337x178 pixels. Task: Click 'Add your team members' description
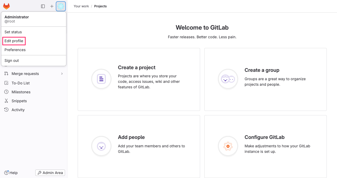click(151, 149)
